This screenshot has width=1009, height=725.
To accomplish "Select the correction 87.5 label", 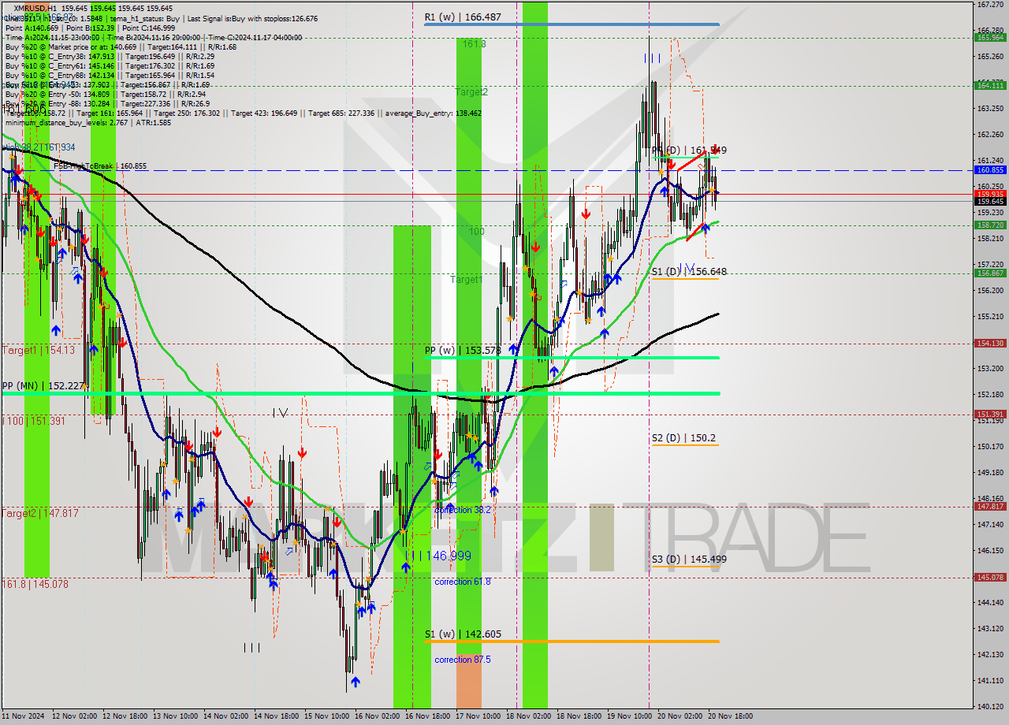I will click(463, 660).
